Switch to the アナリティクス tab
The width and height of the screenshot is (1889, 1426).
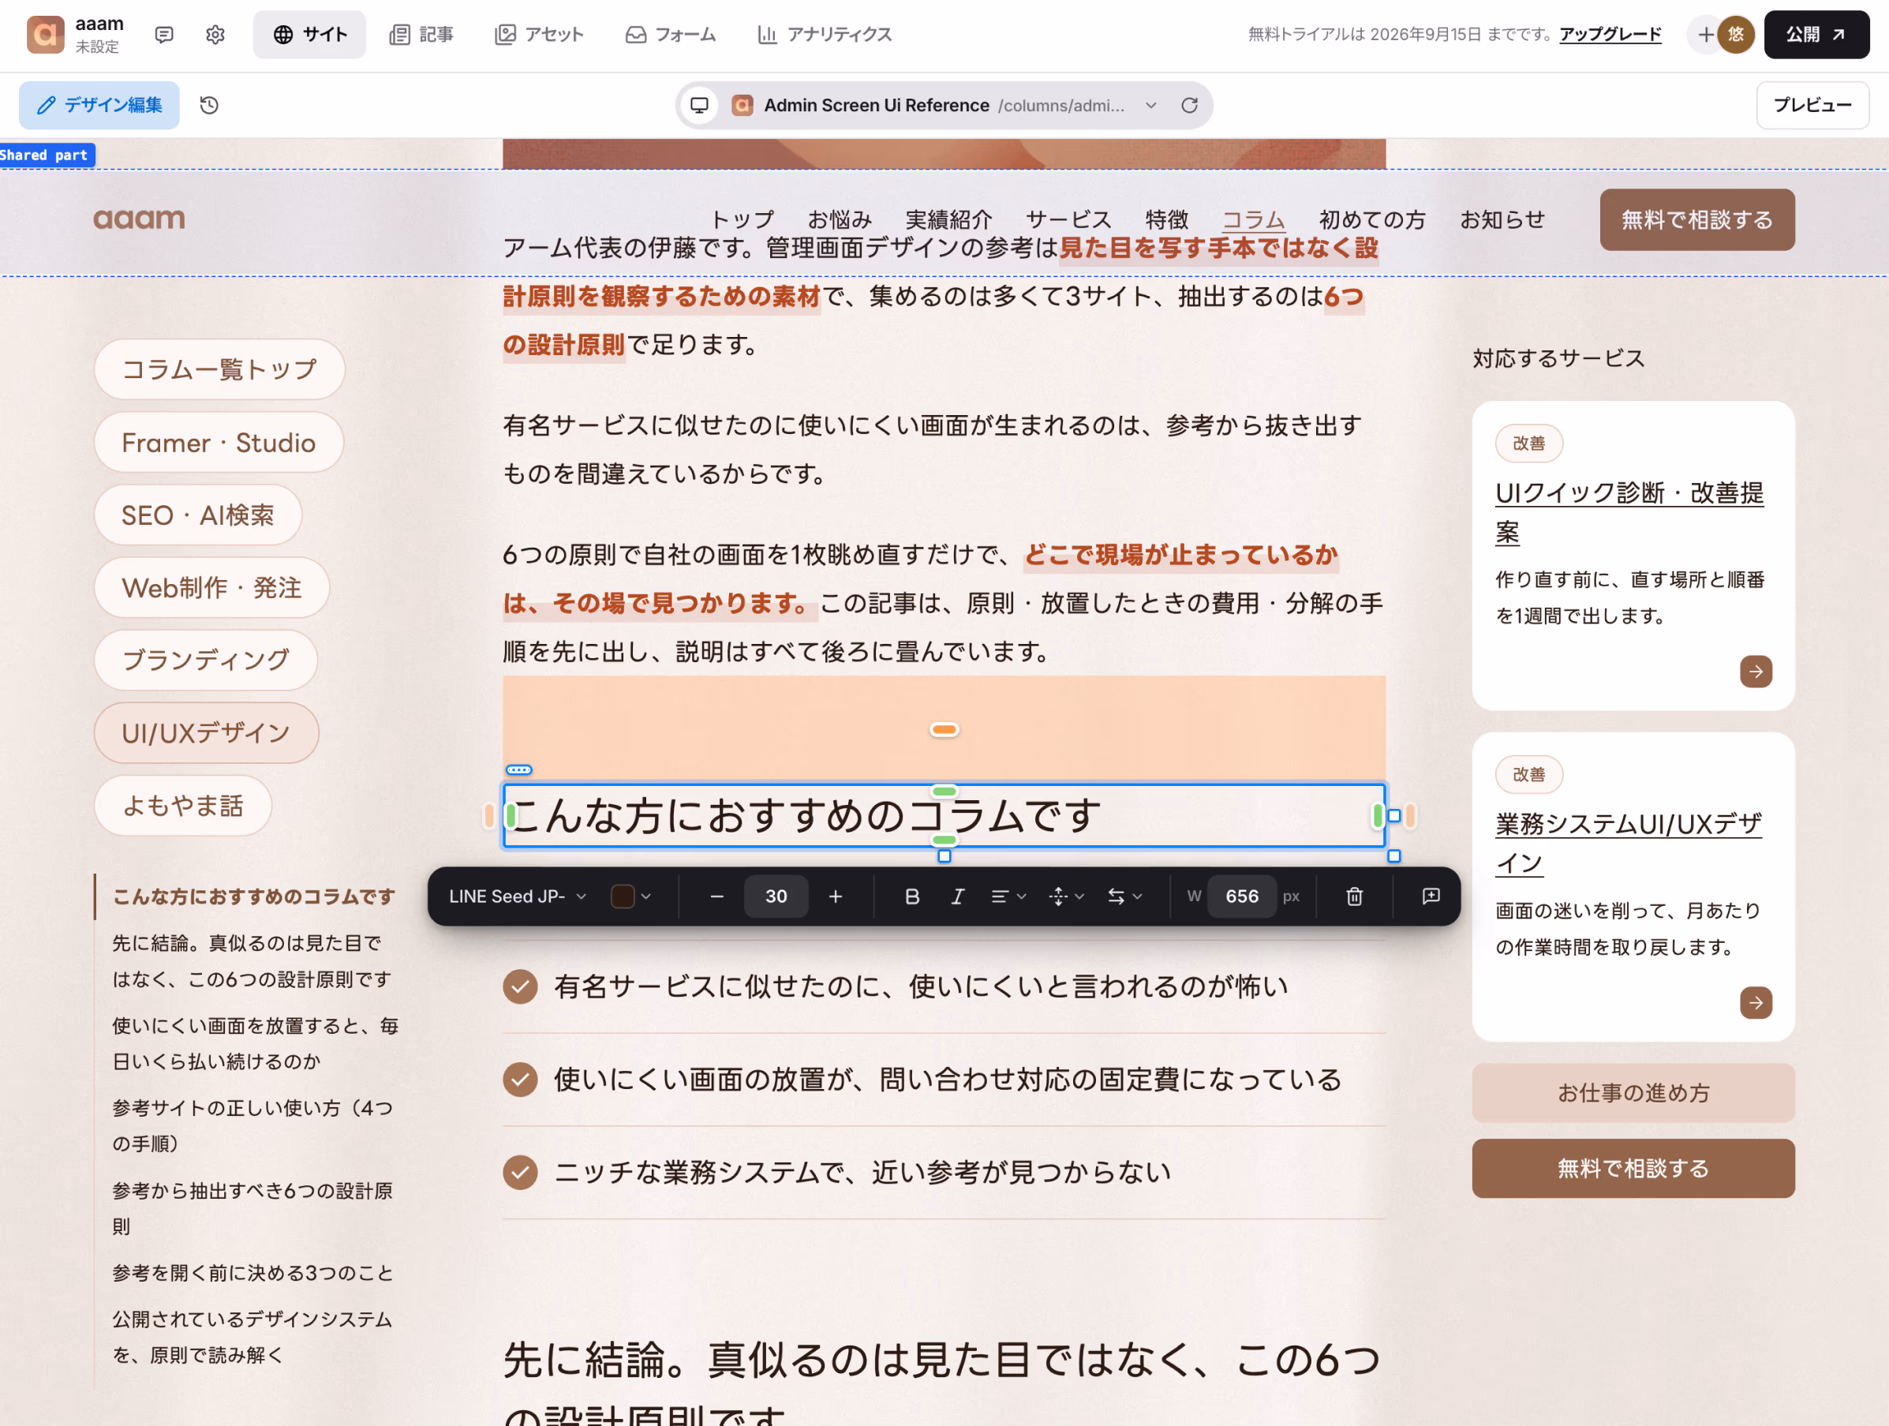pos(824,35)
